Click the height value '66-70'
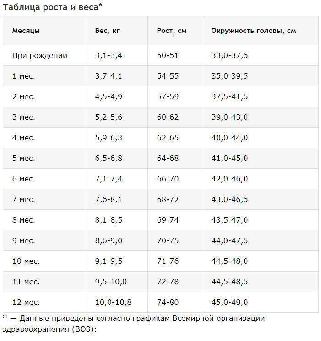The image size is (321, 341). tap(168, 179)
